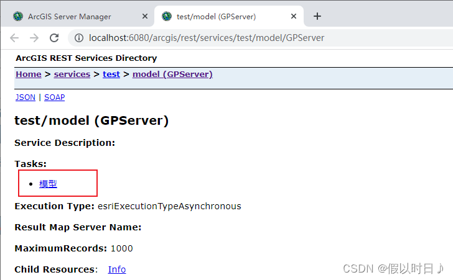Click the globe favicon of ArcGIS Server Manager tab
453x280 pixels.
[18, 16]
